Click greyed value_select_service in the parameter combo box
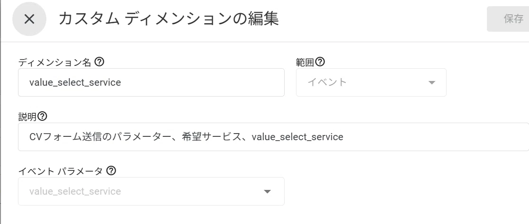The image size is (529, 224). [x=75, y=191]
